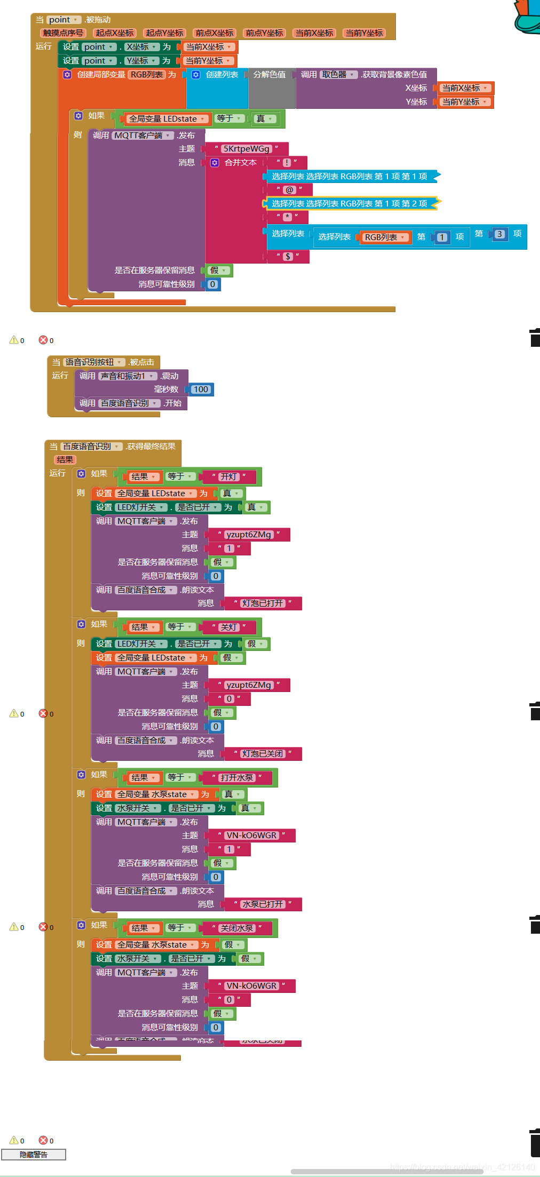
Task: Edit number 3 in 选择列表 第 3 项
Action: tap(499, 234)
